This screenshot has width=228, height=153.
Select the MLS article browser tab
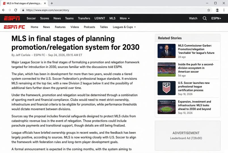pyautogui.click(x=24, y=3)
